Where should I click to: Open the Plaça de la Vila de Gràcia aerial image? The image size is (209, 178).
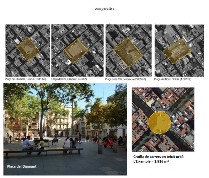[x=128, y=51]
